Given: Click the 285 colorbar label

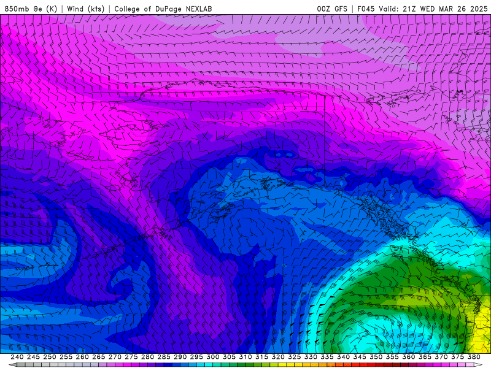Looking at the screenshot, I should point(164,357).
